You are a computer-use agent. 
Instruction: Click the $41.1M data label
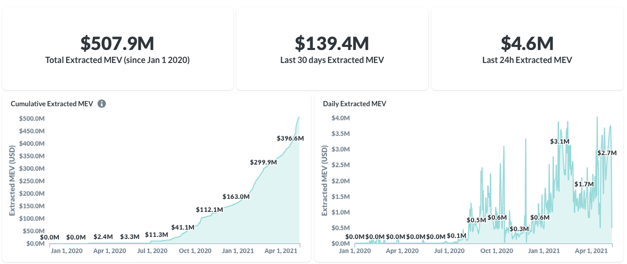click(183, 228)
